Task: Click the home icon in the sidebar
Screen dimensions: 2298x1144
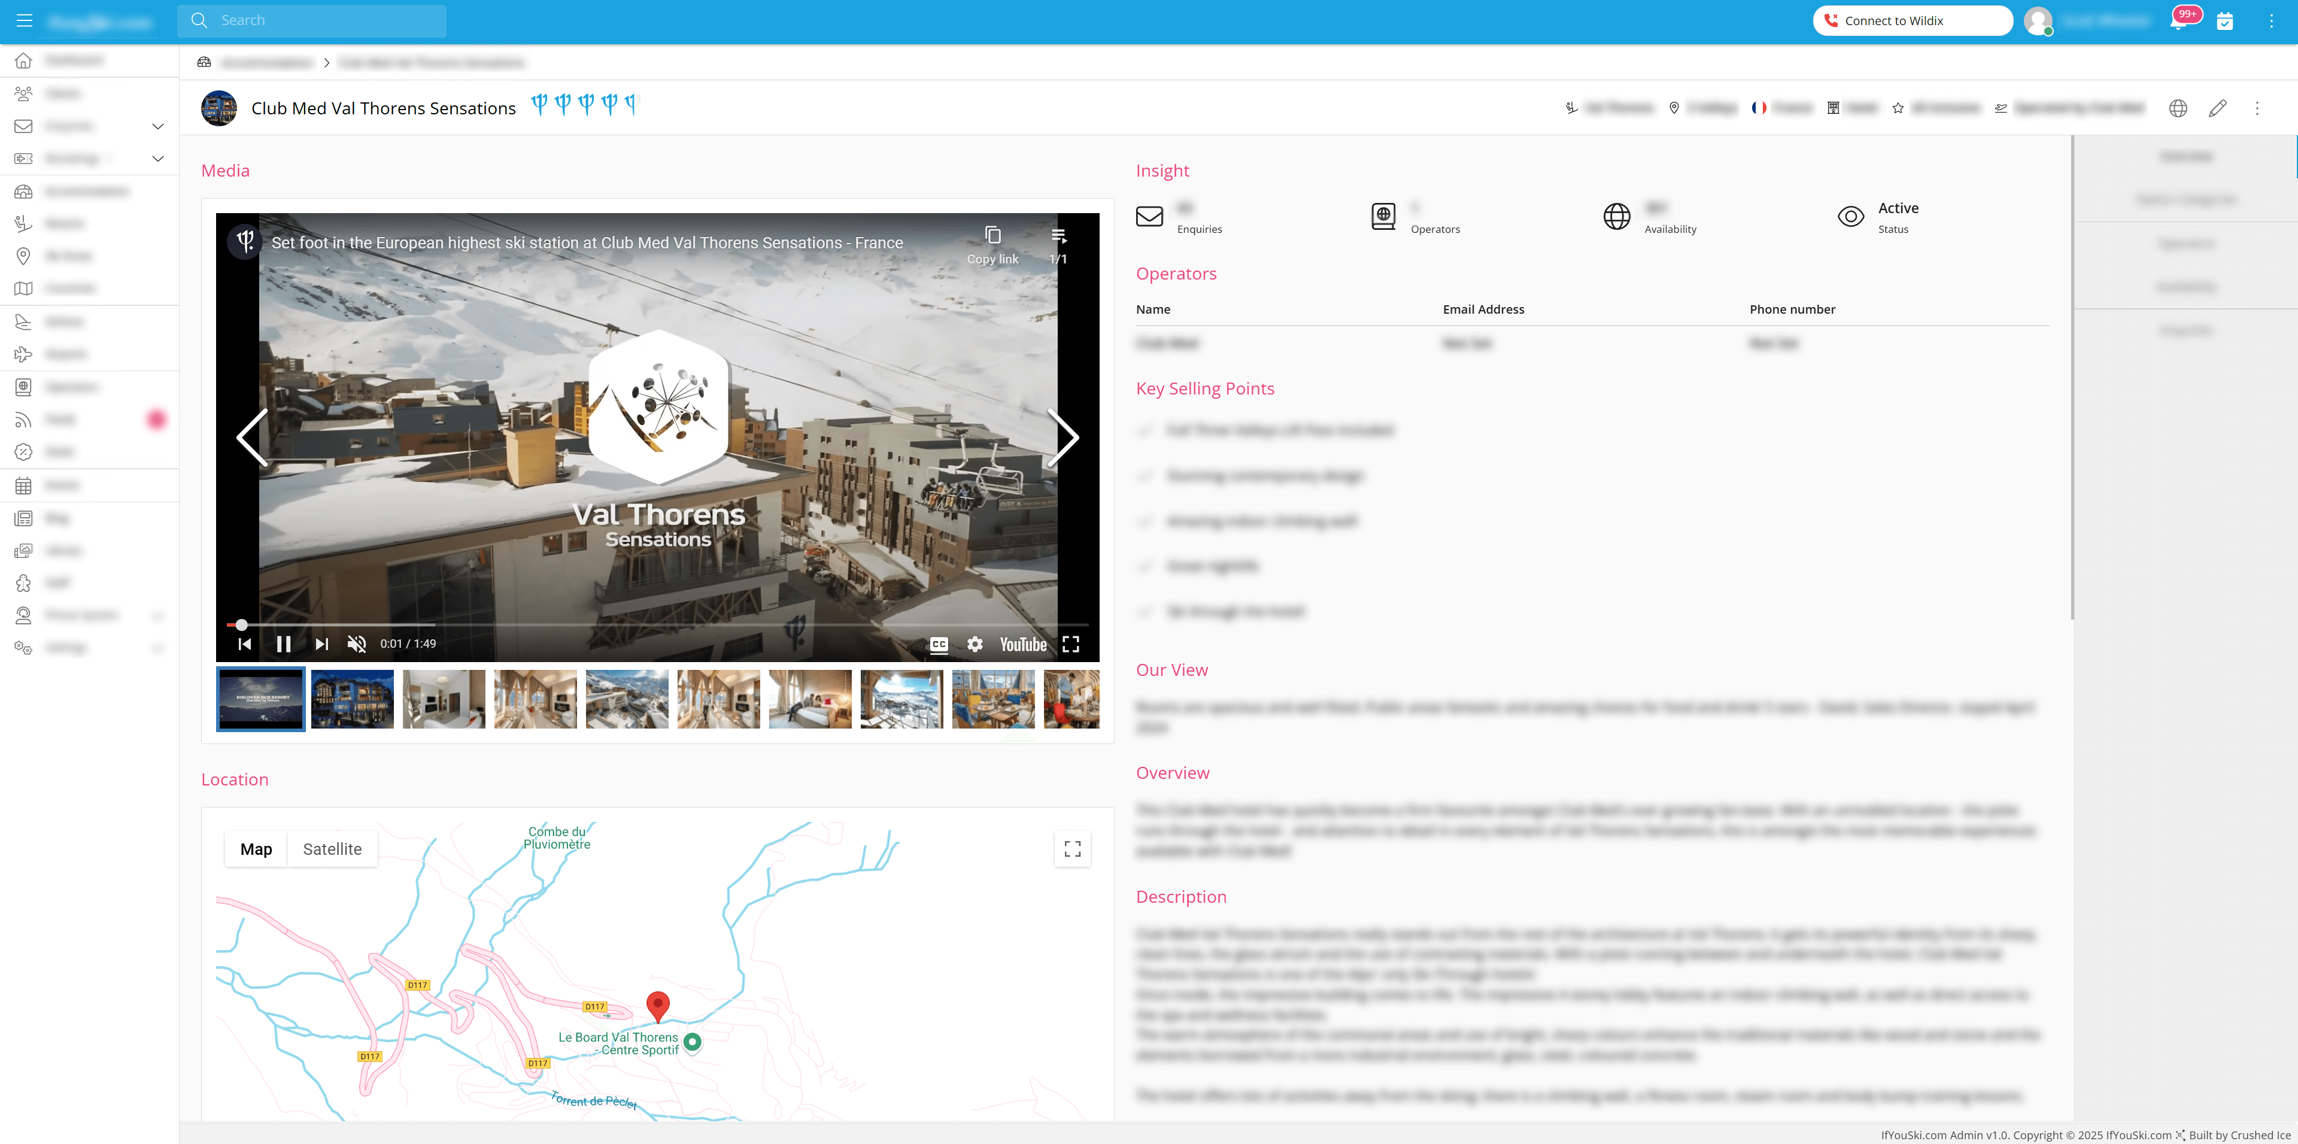Action: click(x=24, y=60)
